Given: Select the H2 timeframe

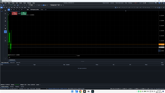Looking at the screenshot, I should [4, 7].
